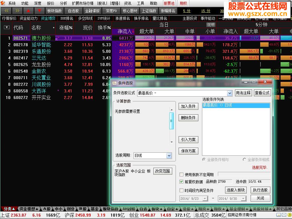Screen dimensions: 292x219
Task: Expand the 条件选股公式 dropdown
Action: [230, 93]
